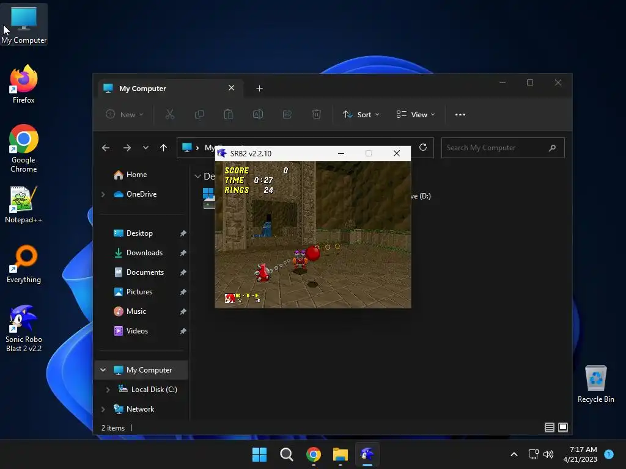
Task: Open the New dropdown in Explorer toolbar
Action: coord(124,114)
